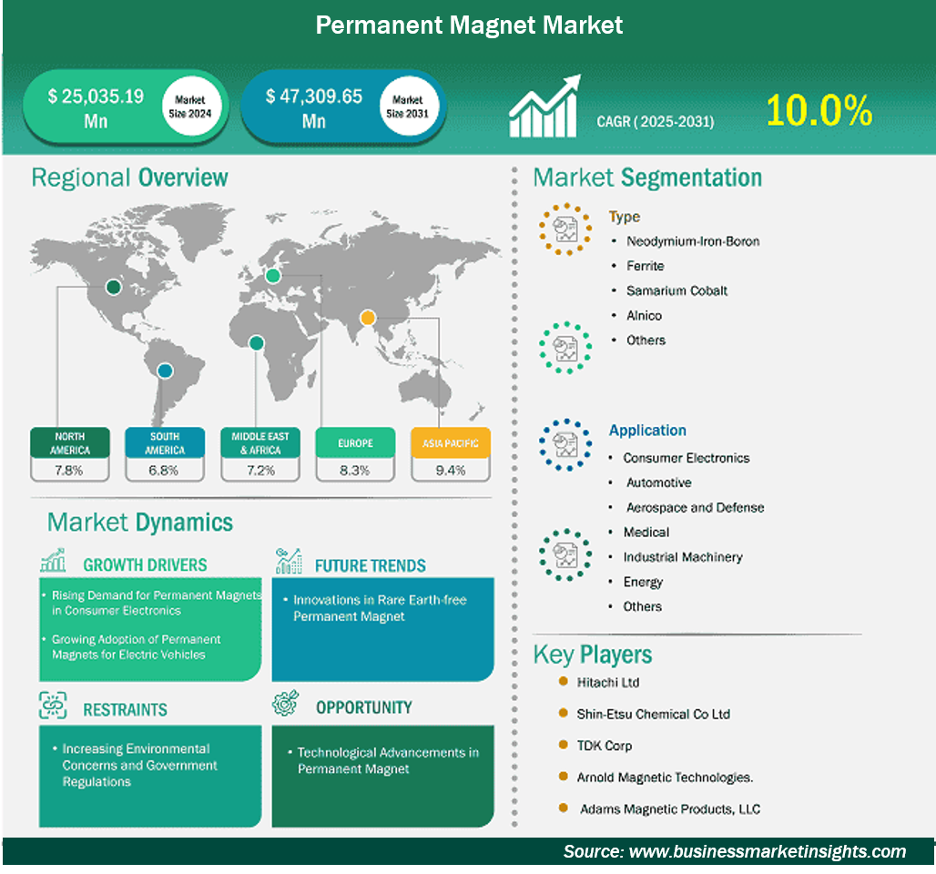
Task: Click the Market Size 2031 badge
Action: coord(408,107)
